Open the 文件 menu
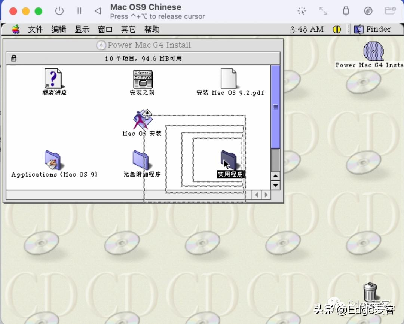404x324 pixels. (36, 29)
